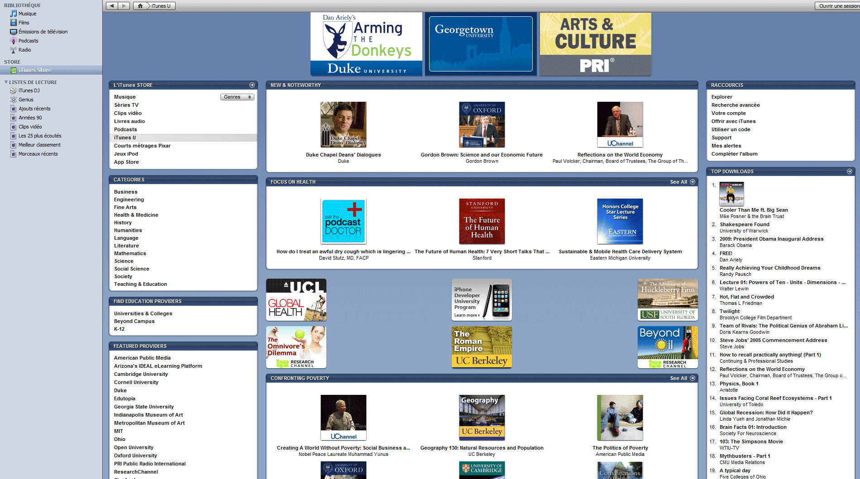Open Gordon Brown Oxford lecture artwork
The height and width of the screenshot is (479, 860).
482,124
